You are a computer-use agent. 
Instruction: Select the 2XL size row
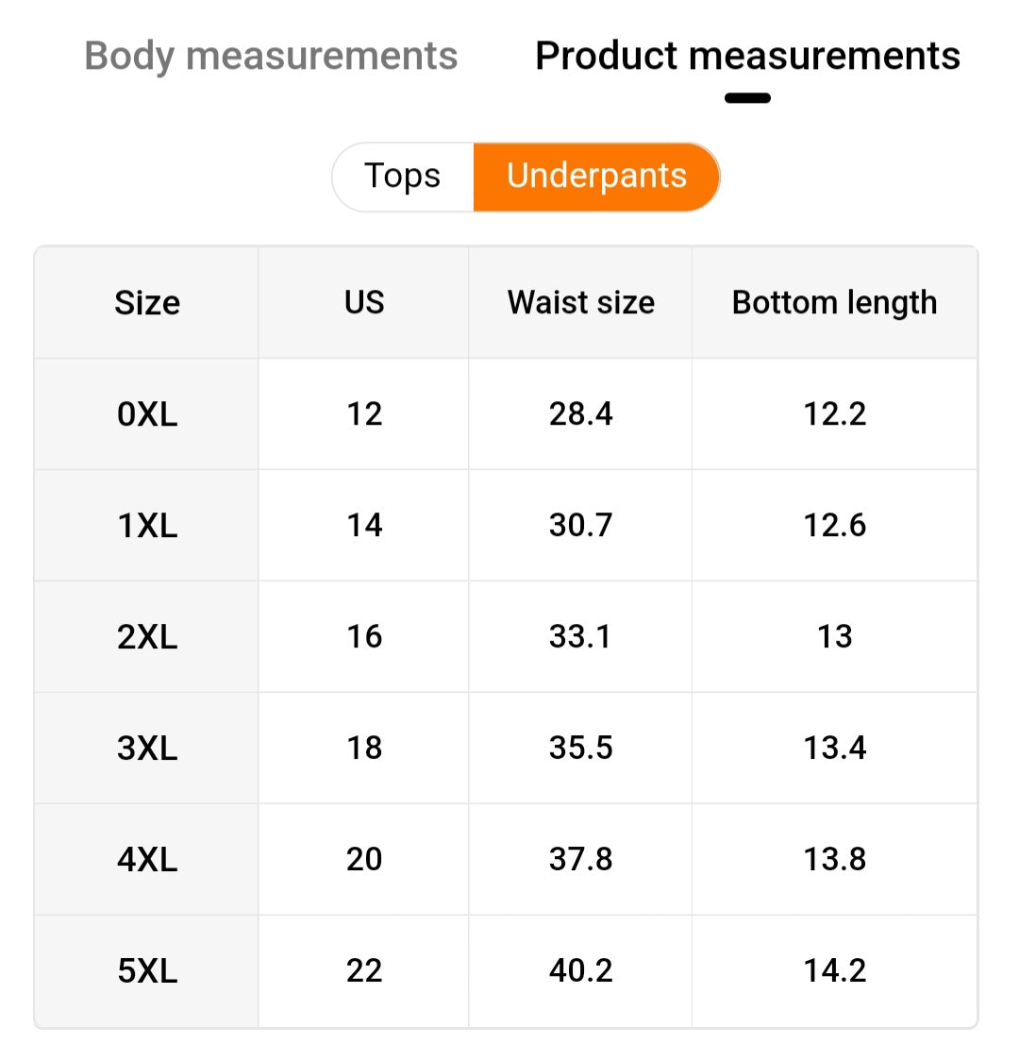pyautogui.click(x=147, y=637)
